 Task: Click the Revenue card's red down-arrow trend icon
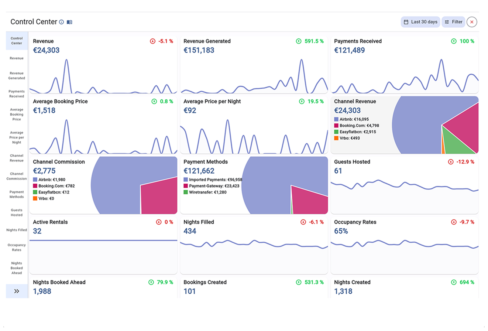coord(153,41)
